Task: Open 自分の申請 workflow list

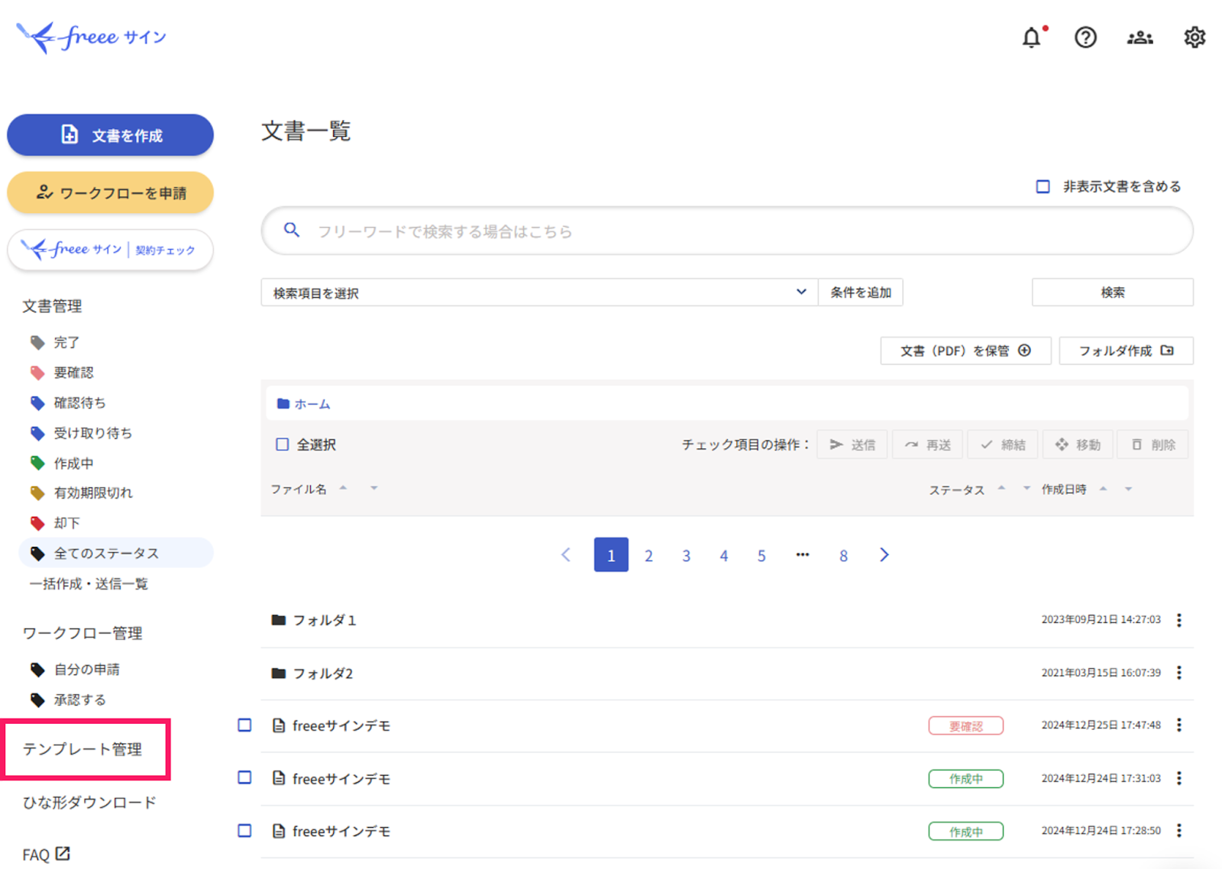Action: (86, 670)
